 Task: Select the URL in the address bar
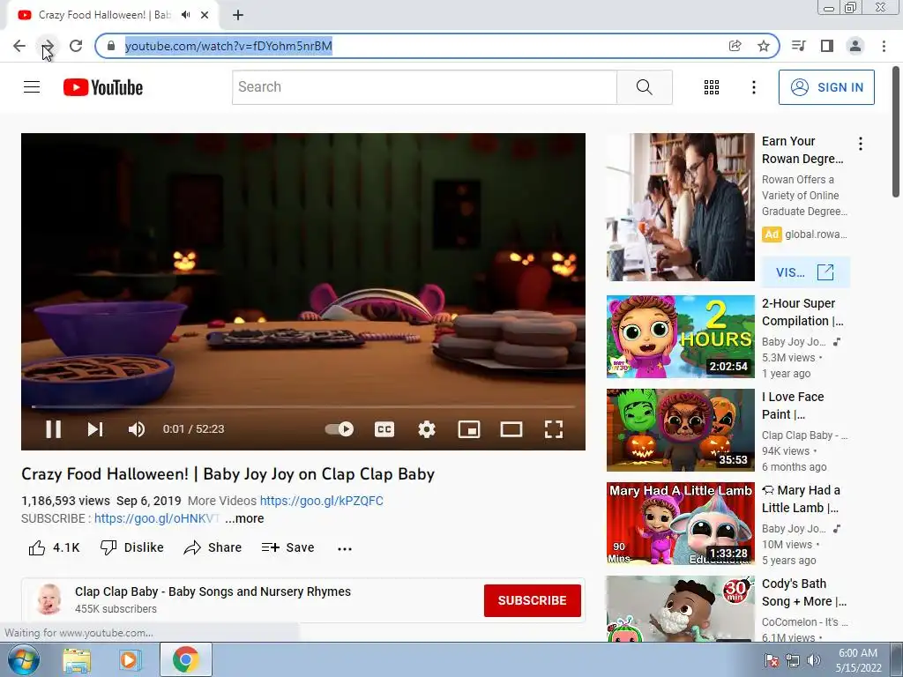(228, 46)
